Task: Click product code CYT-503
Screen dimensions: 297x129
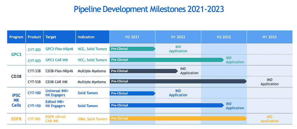Action: [34, 61]
